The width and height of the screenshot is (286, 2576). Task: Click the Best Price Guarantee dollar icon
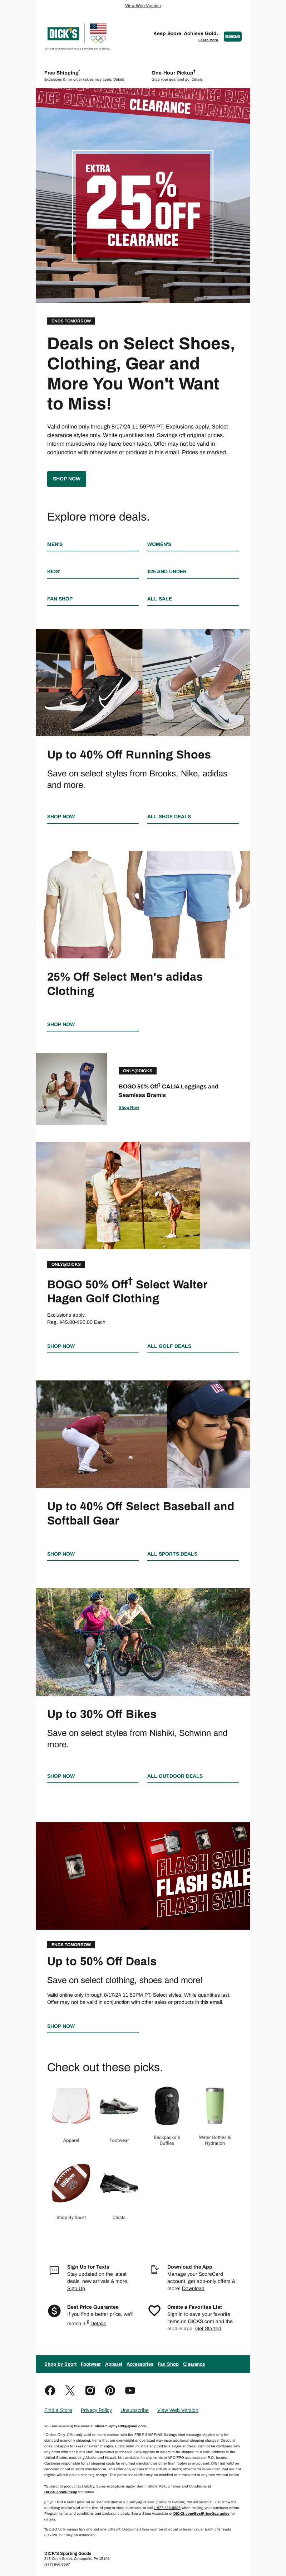tap(54, 2310)
